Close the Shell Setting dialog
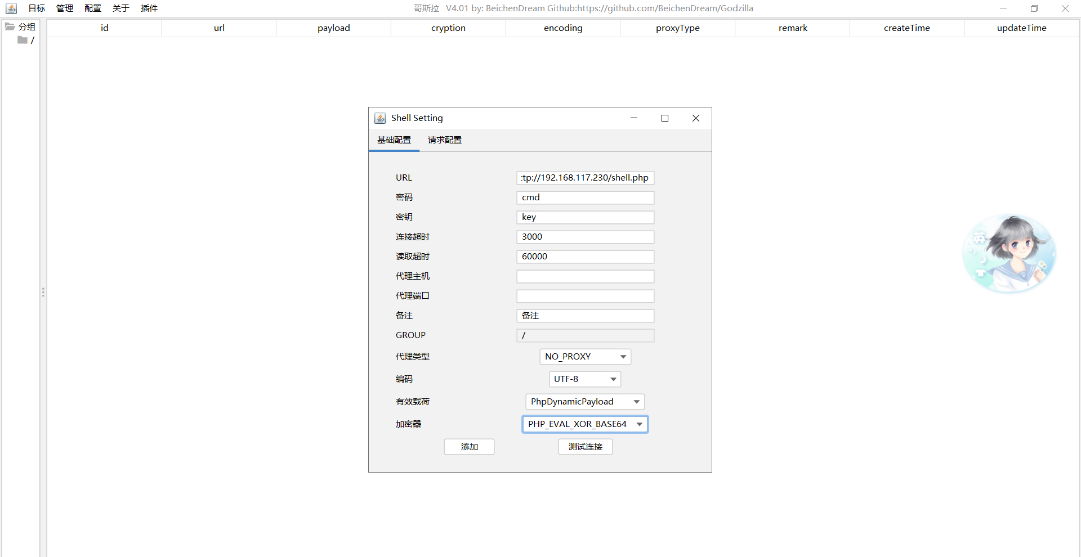1081x557 pixels. (x=696, y=118)
